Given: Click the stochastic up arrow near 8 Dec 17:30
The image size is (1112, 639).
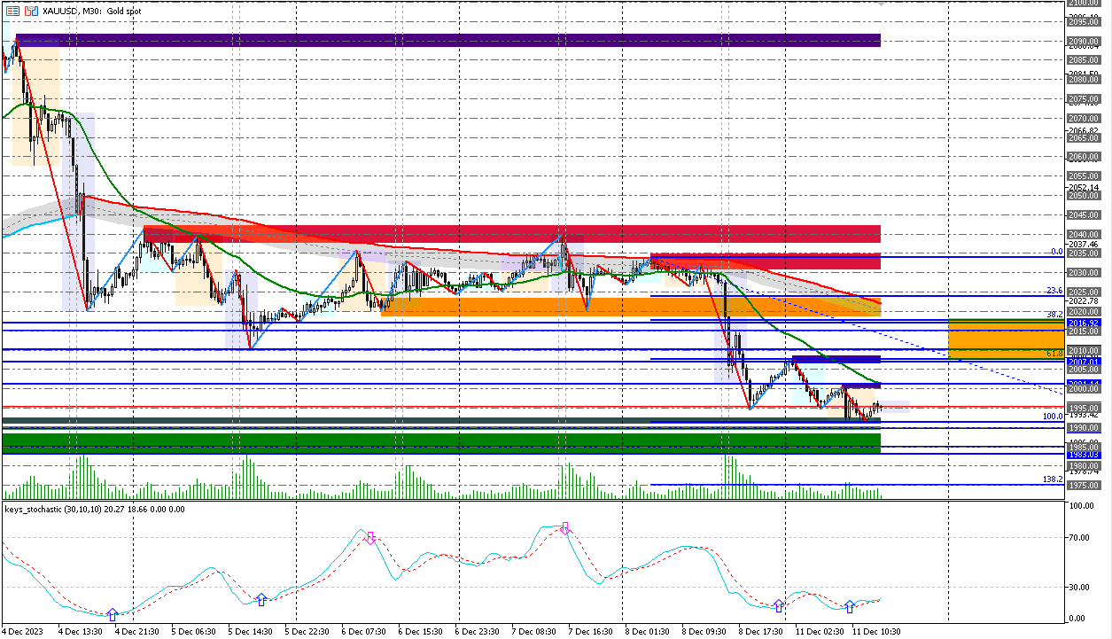Looking at the screenshot, I should [x=778, y=605].
